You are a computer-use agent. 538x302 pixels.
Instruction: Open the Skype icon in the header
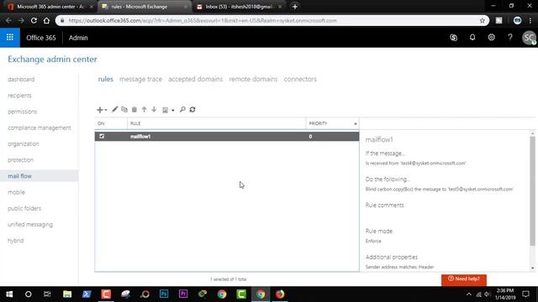tap(453, 38)
